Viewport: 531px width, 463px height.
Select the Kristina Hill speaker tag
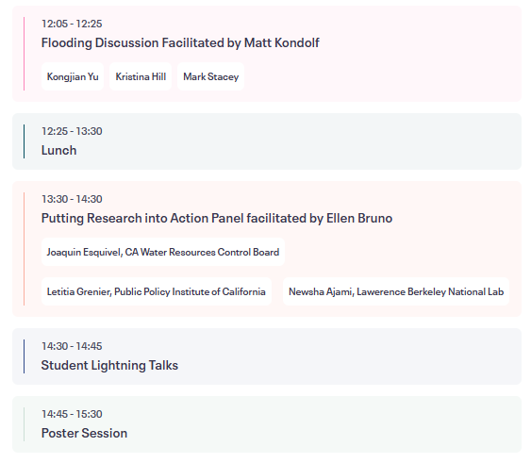click(x=141, y=76)
